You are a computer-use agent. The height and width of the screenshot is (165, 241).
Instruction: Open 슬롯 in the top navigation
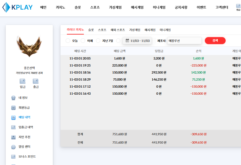[78, 7]
